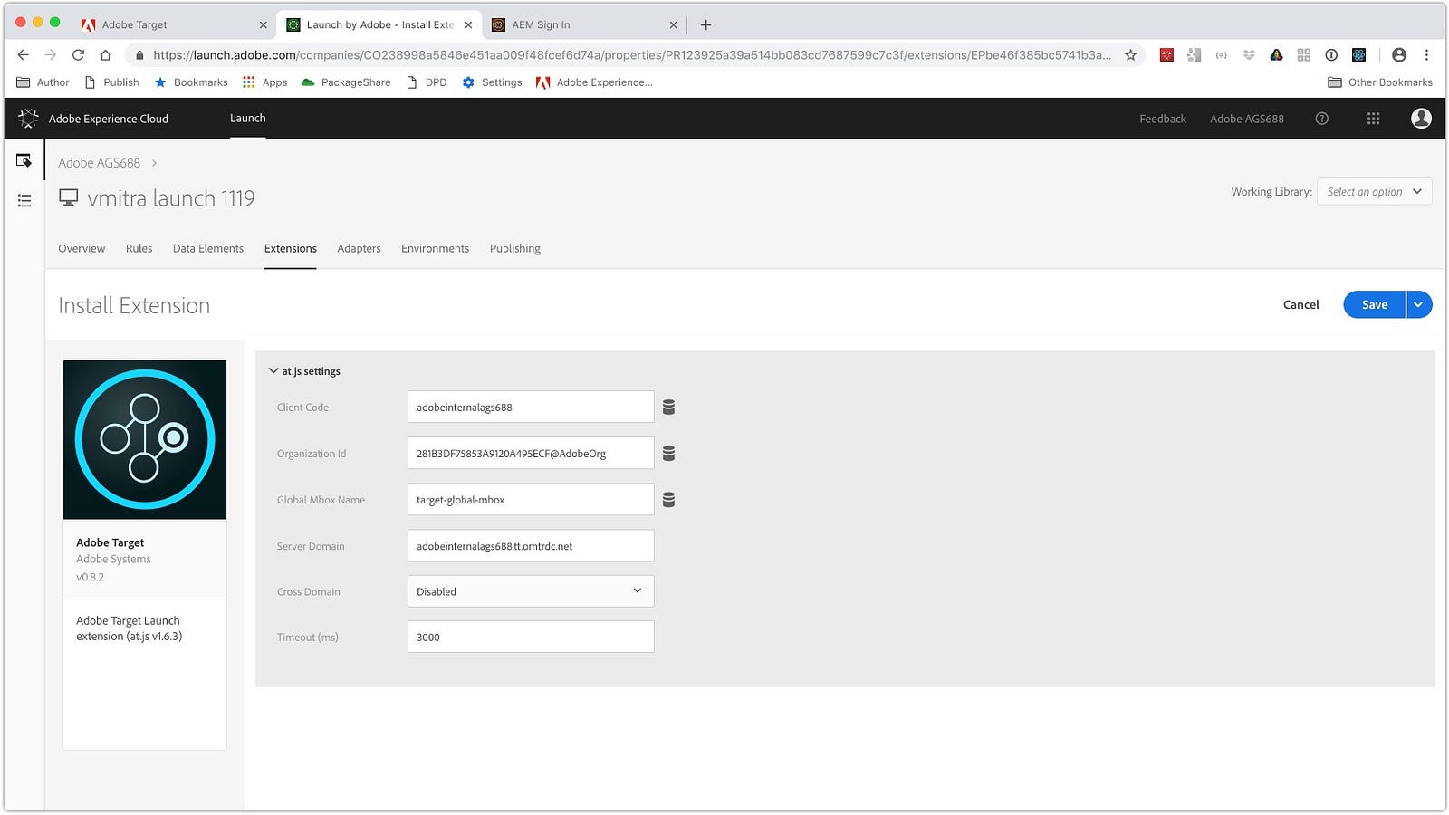Viewport: 1449px width, 815px height.
Task: Open data element picker for Organization Id
Action: pos(668,454)
